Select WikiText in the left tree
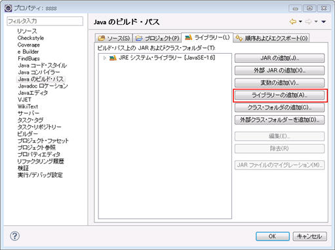 [x=28, y=107]
